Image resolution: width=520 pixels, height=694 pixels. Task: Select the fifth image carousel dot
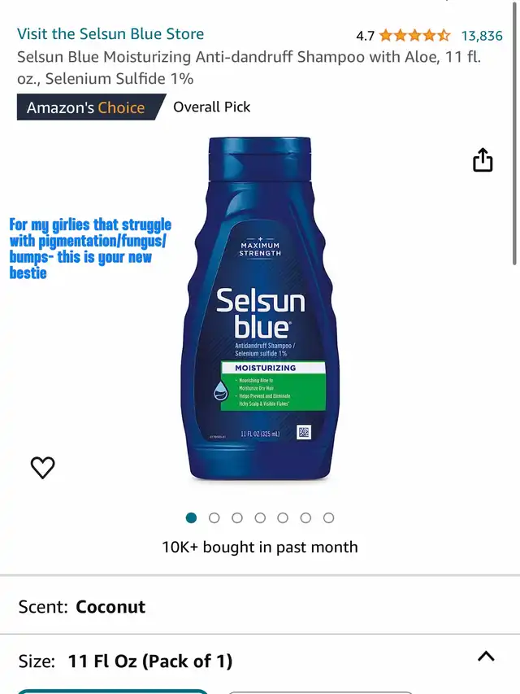tap(283, 517)
